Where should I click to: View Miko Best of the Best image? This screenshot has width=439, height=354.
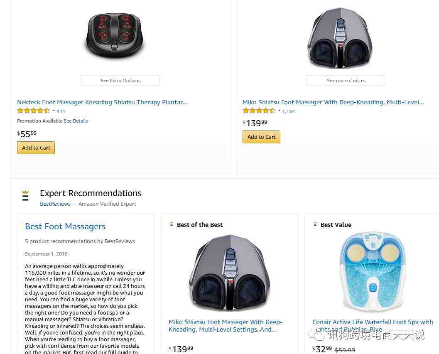click(x=229, y=273)
